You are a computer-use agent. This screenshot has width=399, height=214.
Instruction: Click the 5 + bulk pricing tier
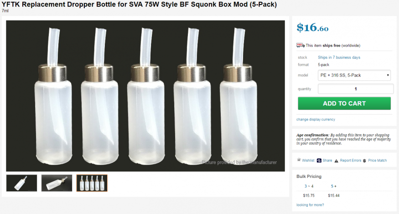[x=333, y=186]
